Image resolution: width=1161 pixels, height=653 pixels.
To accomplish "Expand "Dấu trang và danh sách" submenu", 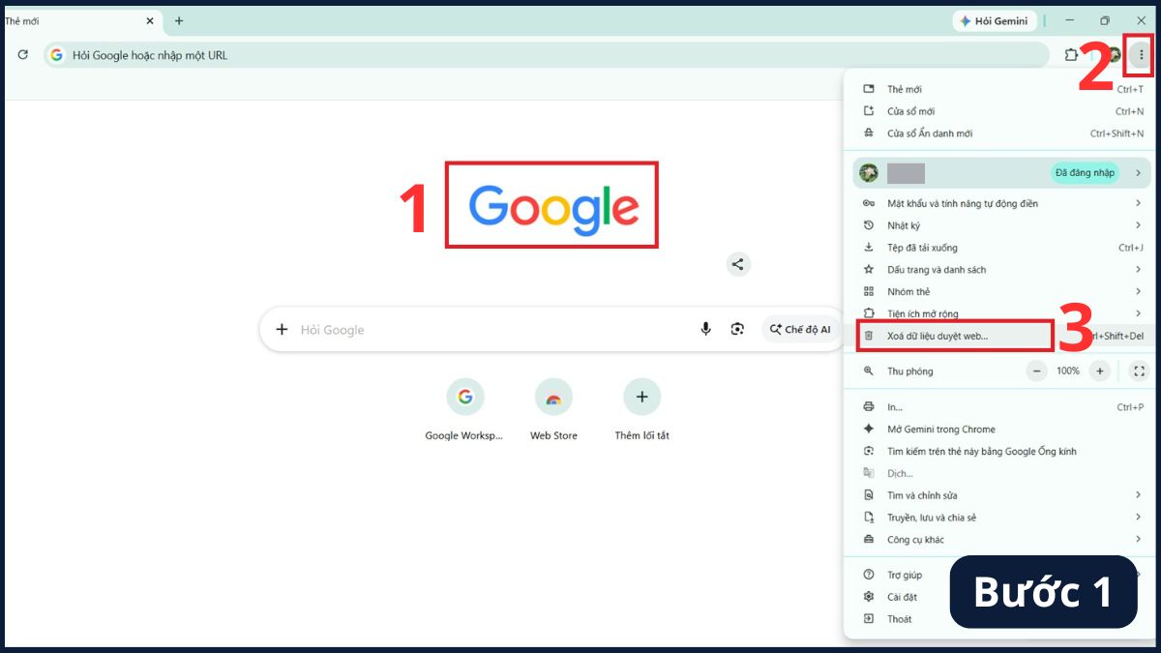I will [x=1001, y=270].
